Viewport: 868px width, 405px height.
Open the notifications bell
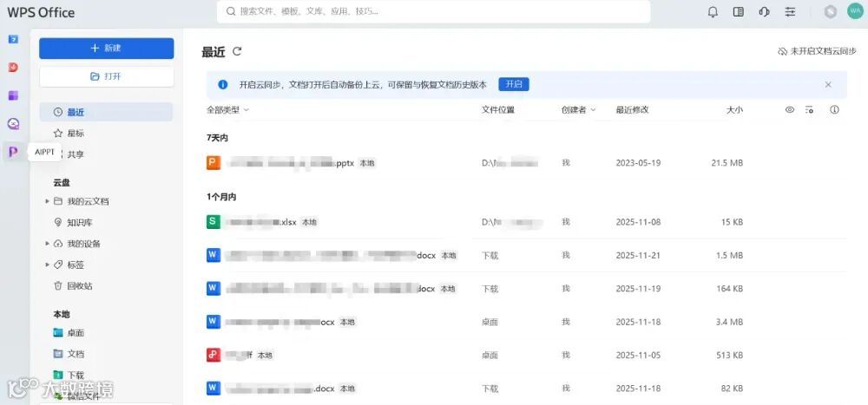(x=713, y=12)
